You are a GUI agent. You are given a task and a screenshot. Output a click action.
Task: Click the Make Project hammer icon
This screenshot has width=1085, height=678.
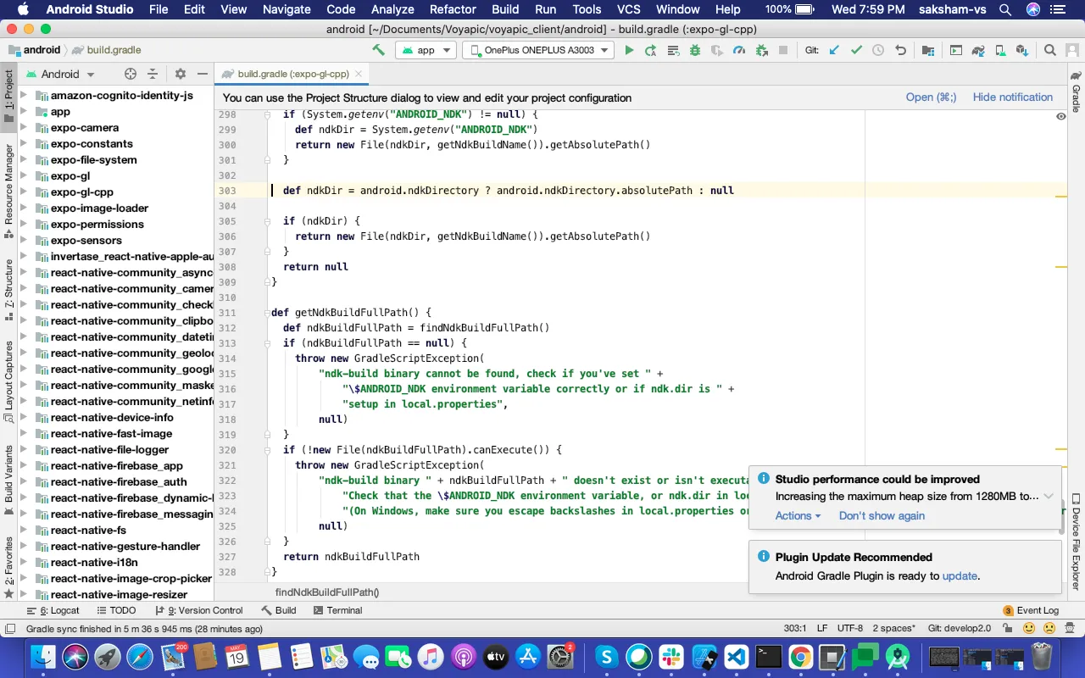(378, 50)
